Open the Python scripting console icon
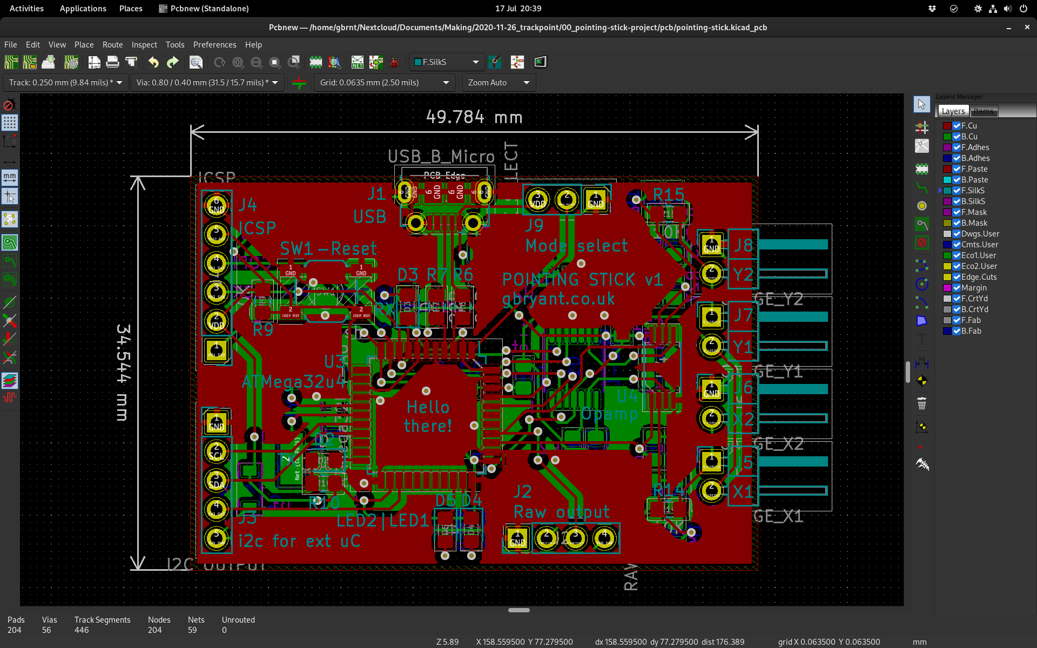 point(540,62)
